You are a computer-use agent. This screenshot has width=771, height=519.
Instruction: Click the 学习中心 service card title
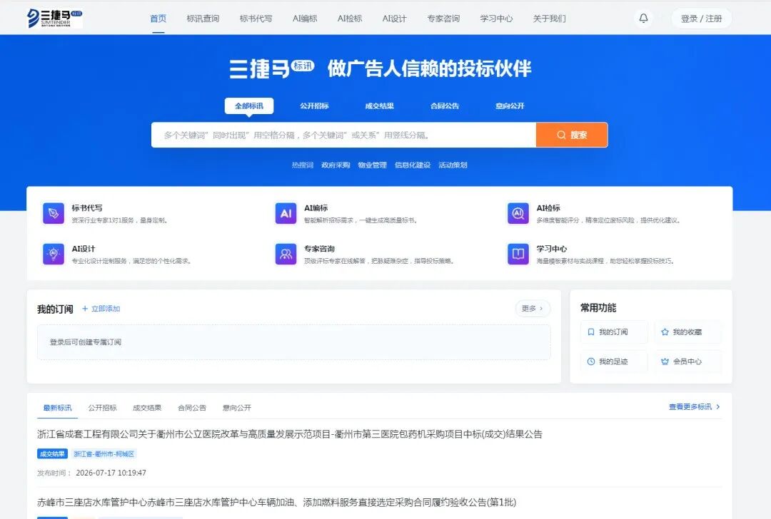(551, 249)
